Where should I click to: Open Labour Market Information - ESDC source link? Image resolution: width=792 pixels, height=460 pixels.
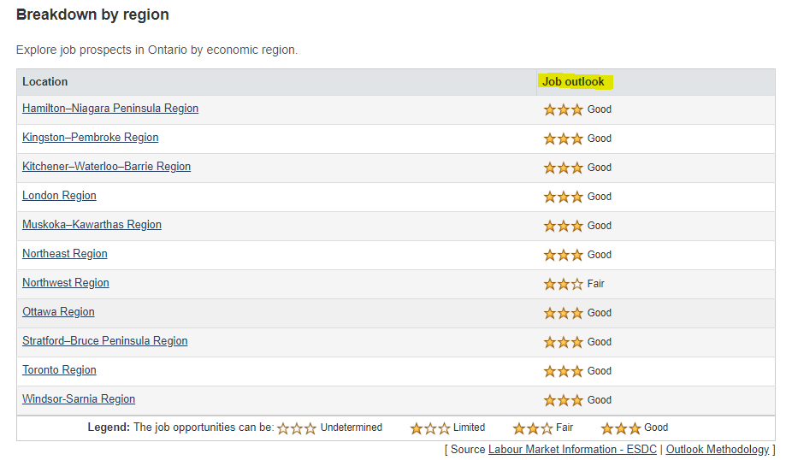(572, 450)
